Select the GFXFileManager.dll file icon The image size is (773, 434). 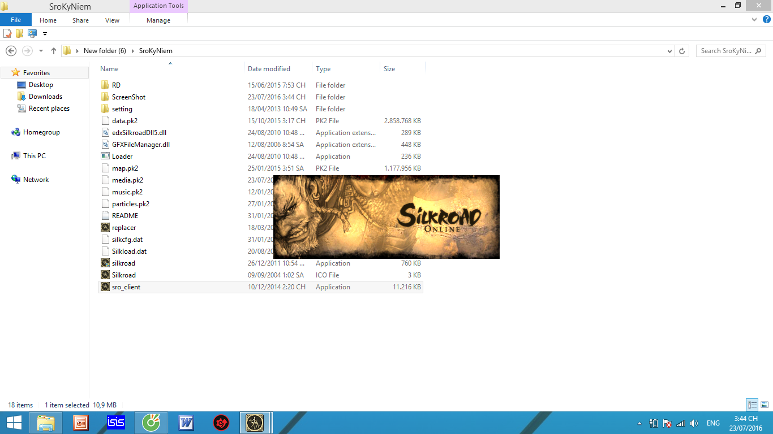105,144
